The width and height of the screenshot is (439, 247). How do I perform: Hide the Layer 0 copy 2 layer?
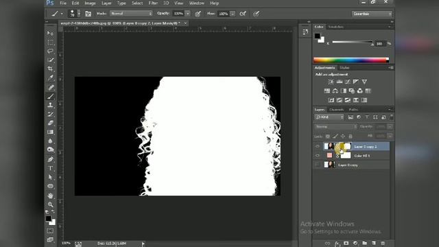(x=317, y=146)
